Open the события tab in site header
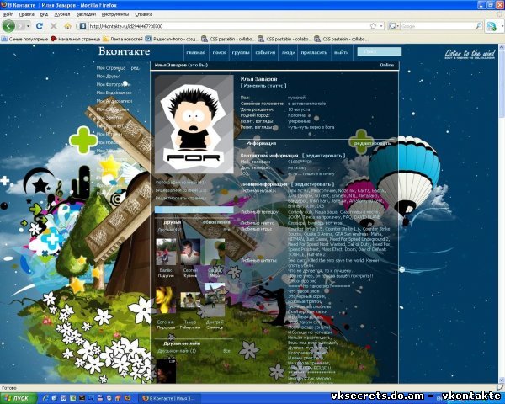Screen dimensions: 505x404 point(265,52)
